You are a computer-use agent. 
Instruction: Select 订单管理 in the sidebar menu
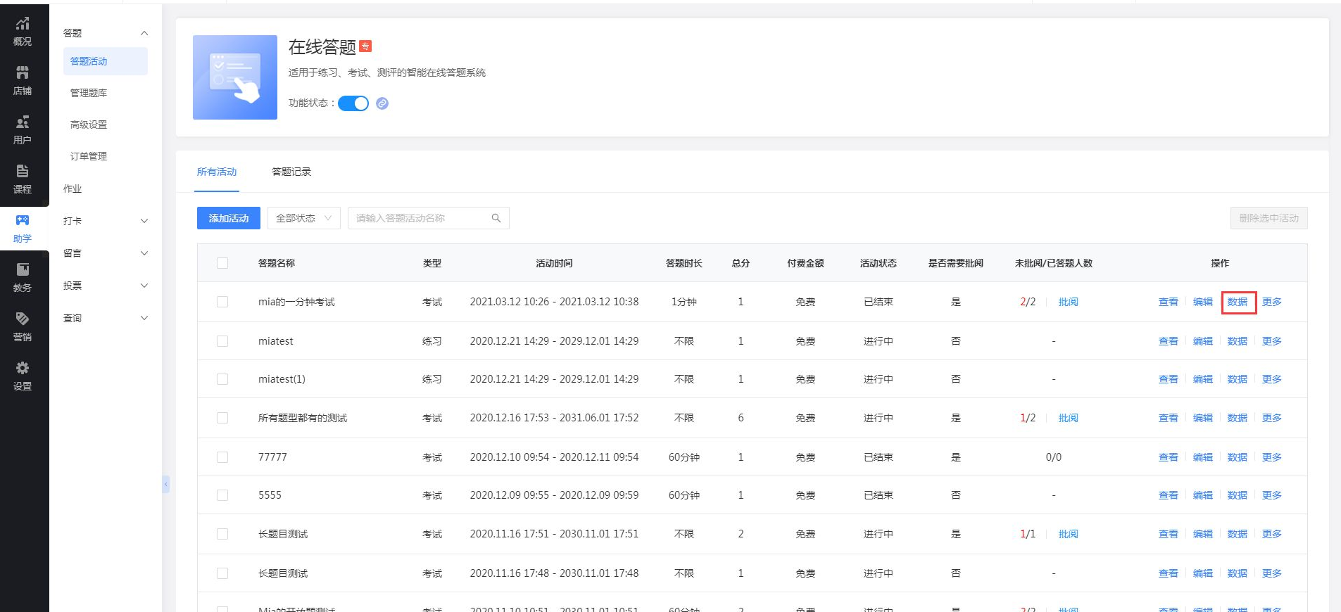[89, 156]
